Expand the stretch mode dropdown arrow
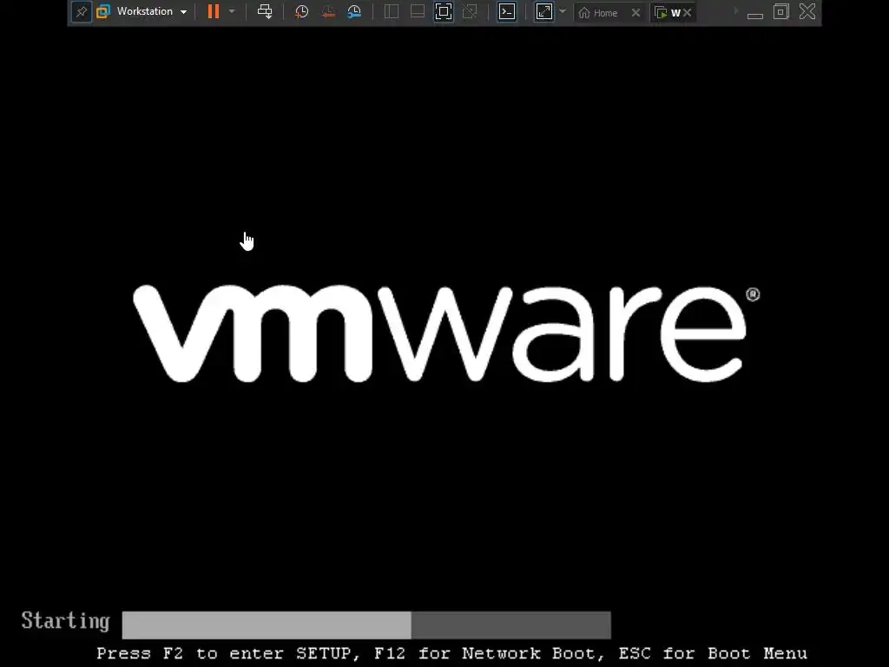This screenshot has width=889, height=667. click(x=563, y=11)
